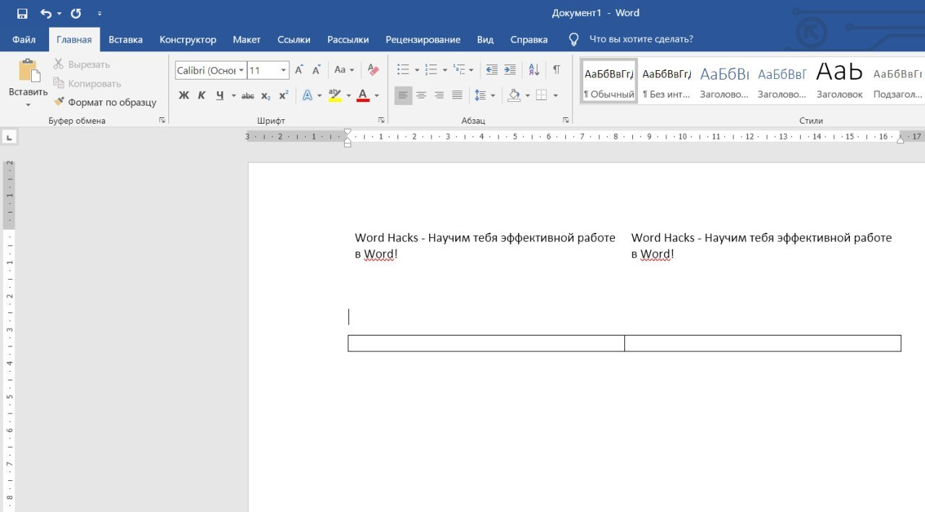The image size is (925, 512).
Task: Increase indent of the paragraph
Action: [x=509, y=70]
